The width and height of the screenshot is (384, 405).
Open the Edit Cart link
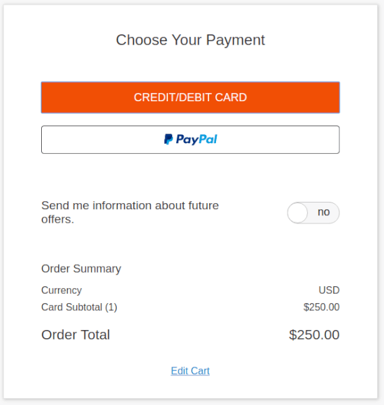[x=190, y=371]
